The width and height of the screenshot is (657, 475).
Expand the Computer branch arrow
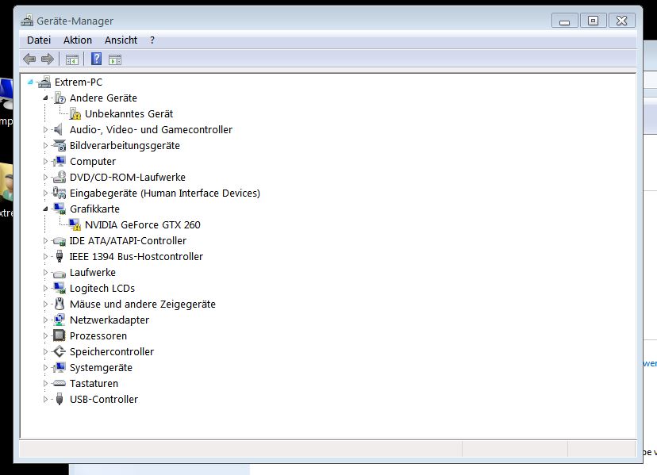46,161
